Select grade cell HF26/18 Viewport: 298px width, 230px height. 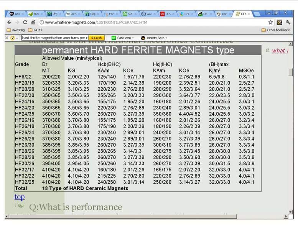pos(25,126)
